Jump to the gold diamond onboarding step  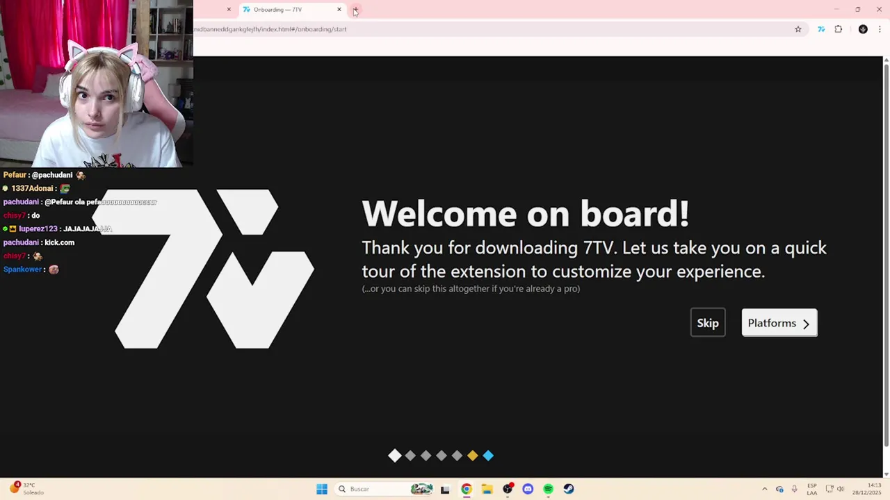[x=473, y=456]
